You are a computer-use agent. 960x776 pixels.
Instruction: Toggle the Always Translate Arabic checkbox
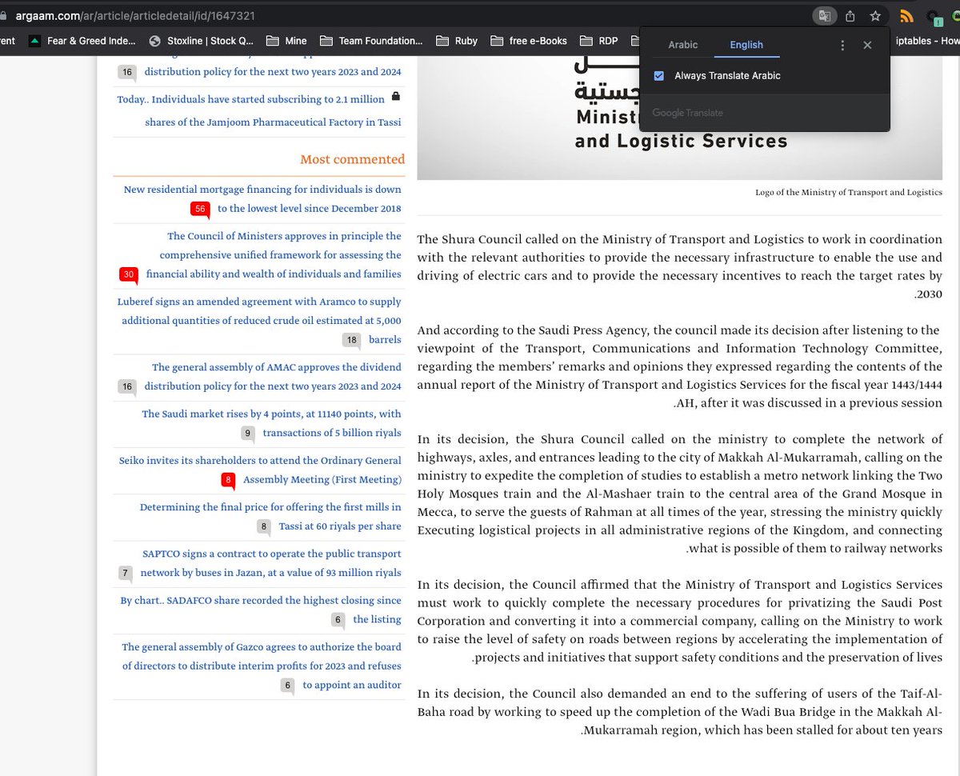coord(659,75)
